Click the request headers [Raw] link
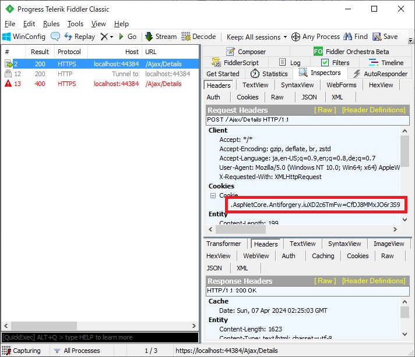This screenshot has width=415, height=357. tap(325, 110)
